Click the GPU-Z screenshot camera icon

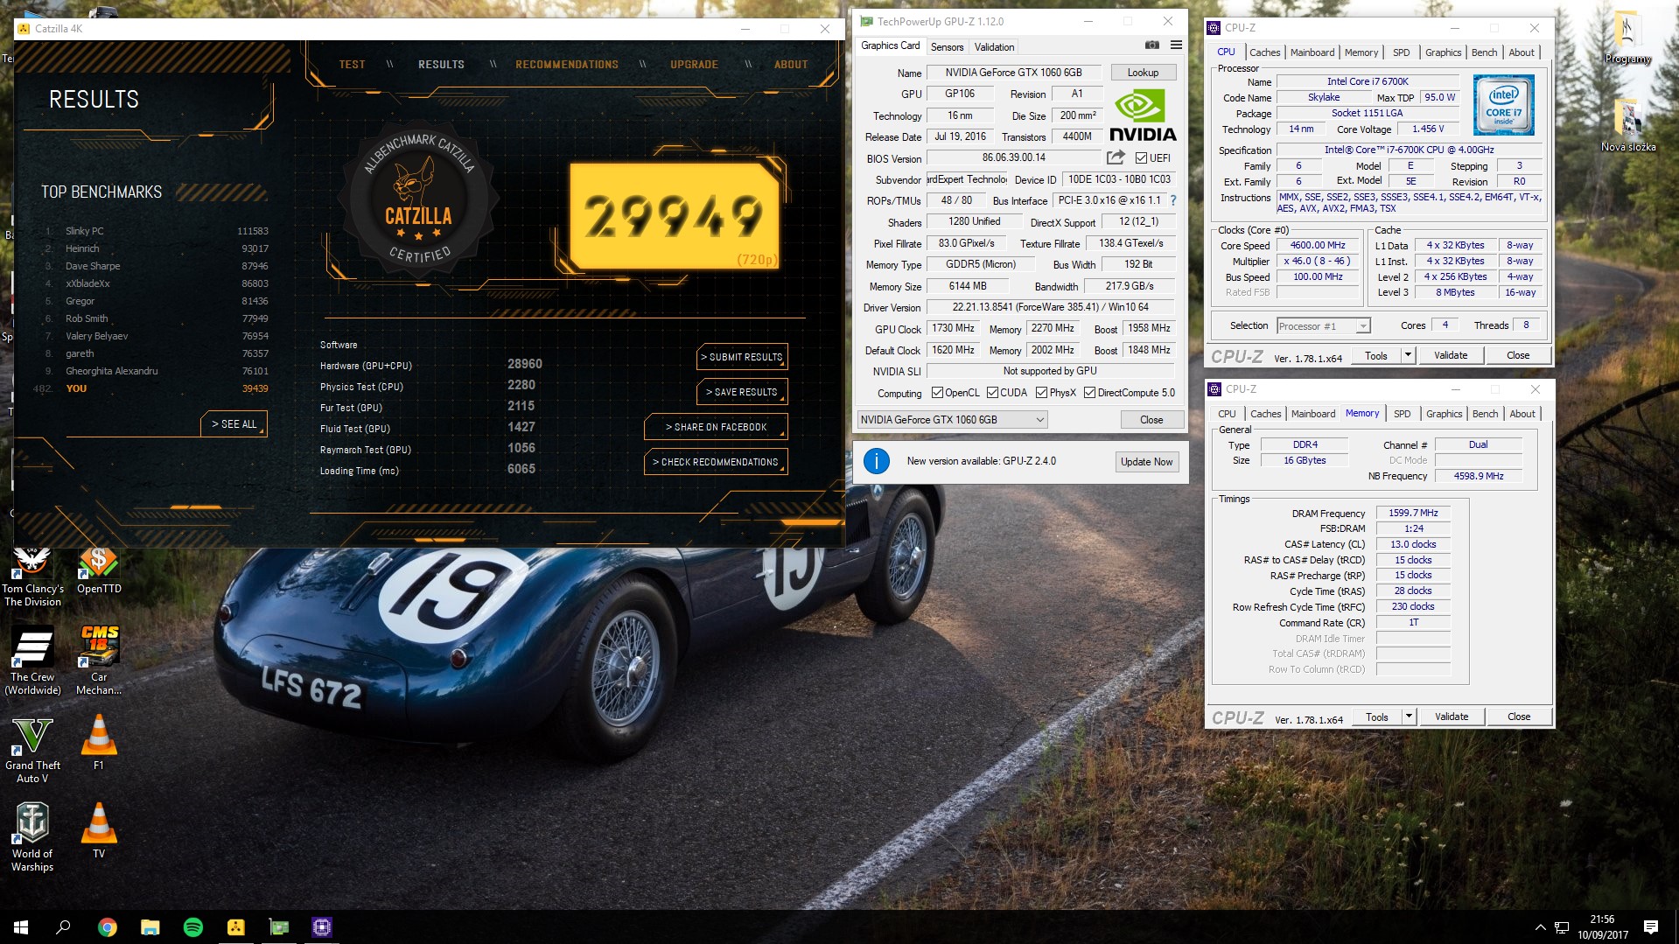[x=1151, y=45]
